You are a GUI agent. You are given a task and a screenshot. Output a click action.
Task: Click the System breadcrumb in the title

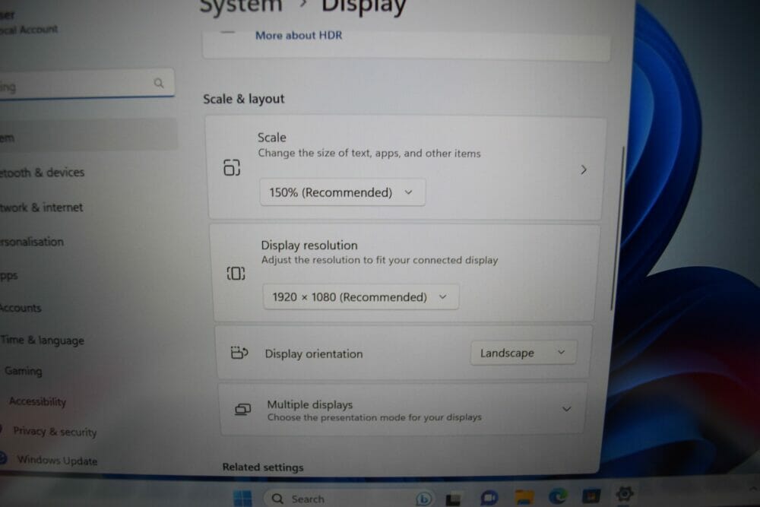241,6
